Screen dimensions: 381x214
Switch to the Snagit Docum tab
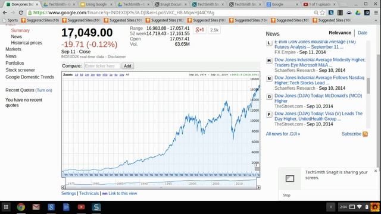(x=171, y=4)
